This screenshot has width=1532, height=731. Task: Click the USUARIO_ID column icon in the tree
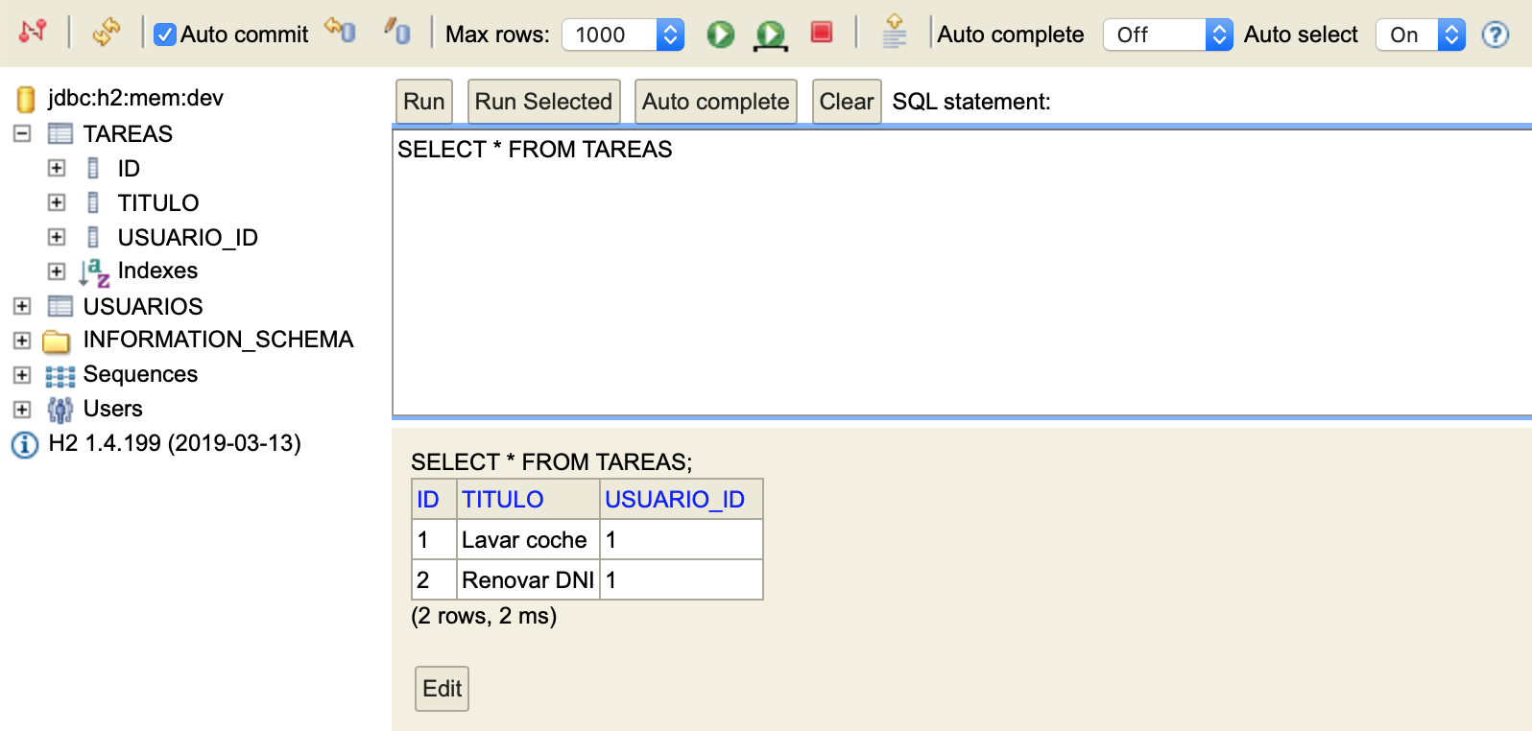click(93, 237)
